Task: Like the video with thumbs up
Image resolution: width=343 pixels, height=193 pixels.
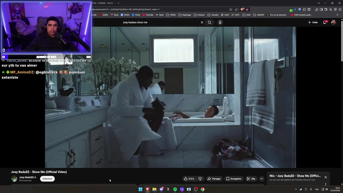Action: pos(189,179)
